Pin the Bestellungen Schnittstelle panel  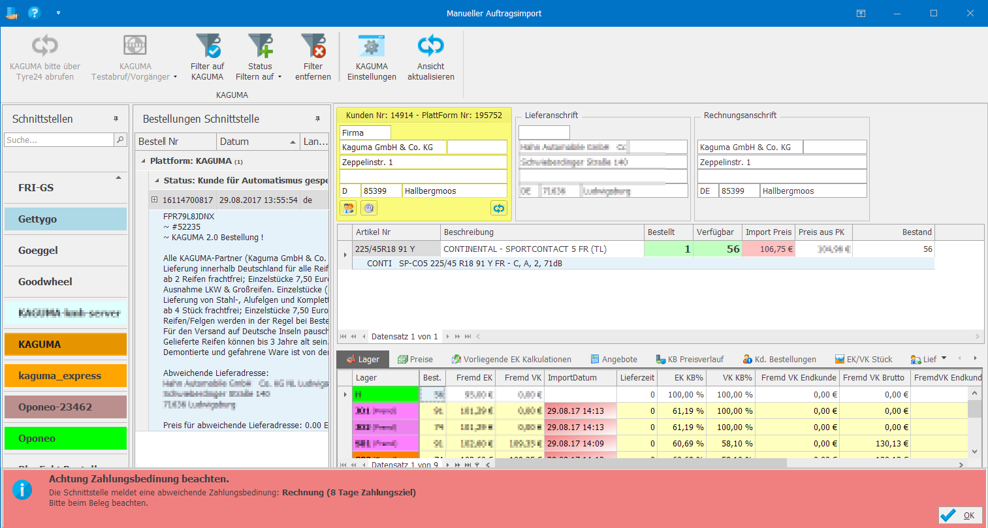(x=317, y=119)
